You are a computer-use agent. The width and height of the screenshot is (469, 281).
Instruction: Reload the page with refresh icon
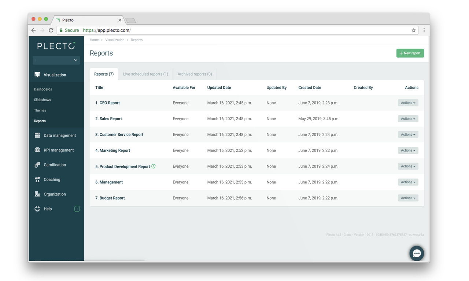click(51, 30)
